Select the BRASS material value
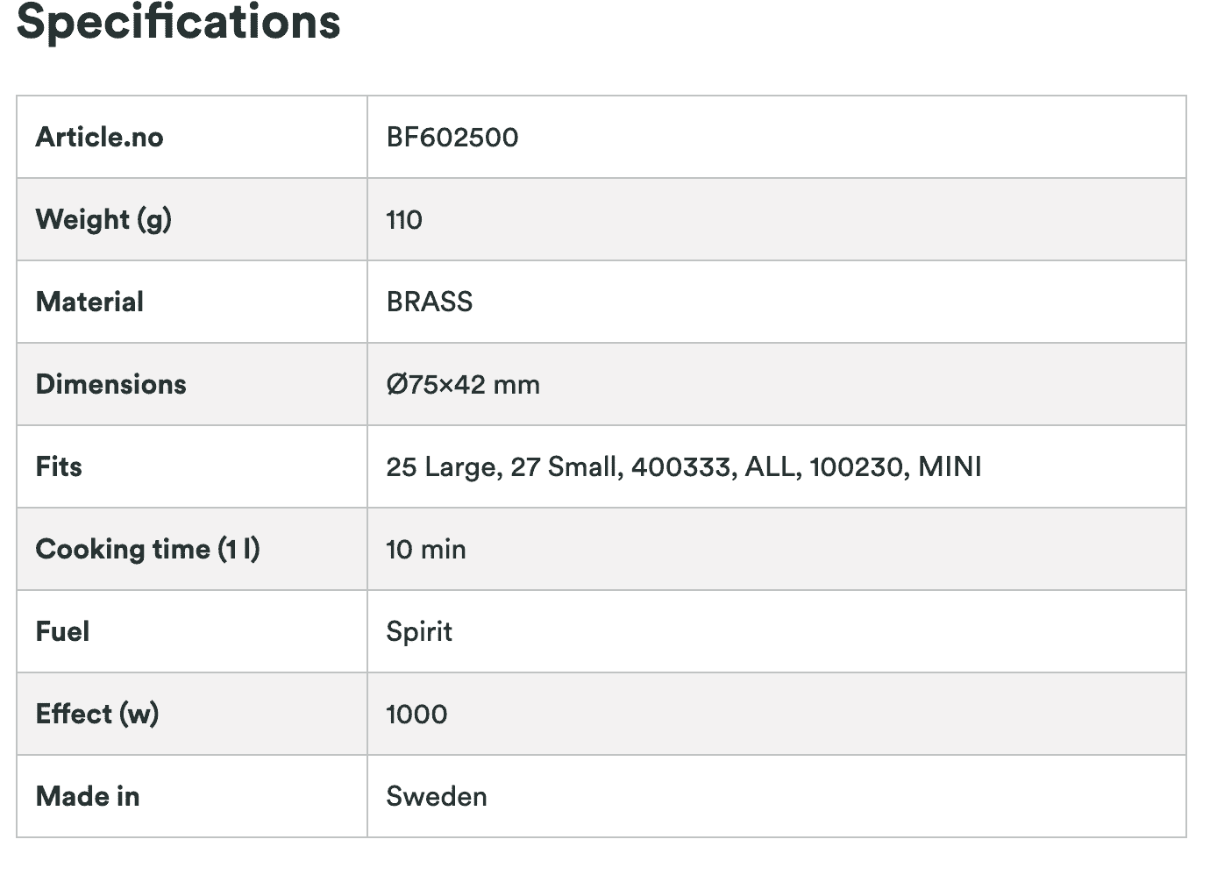The width and height of the screenshot is (1210, 875). pyautogui.click(x=430, y=302)
